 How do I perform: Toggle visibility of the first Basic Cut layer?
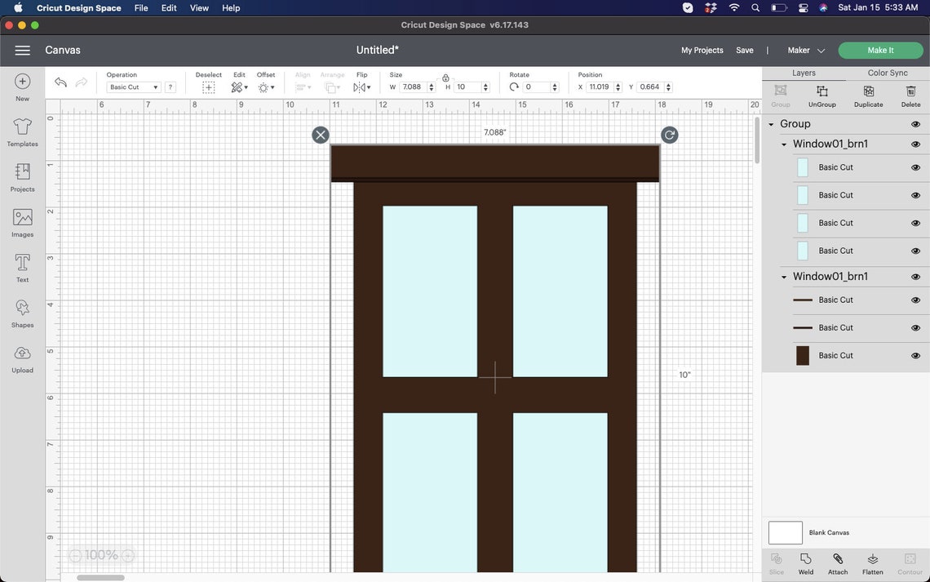pos(915,167)
